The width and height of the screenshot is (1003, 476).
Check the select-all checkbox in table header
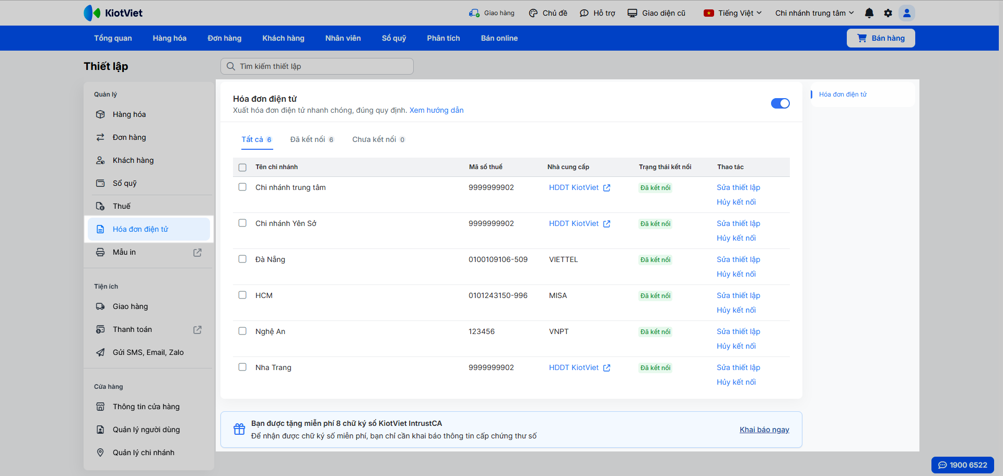(242, 168)
